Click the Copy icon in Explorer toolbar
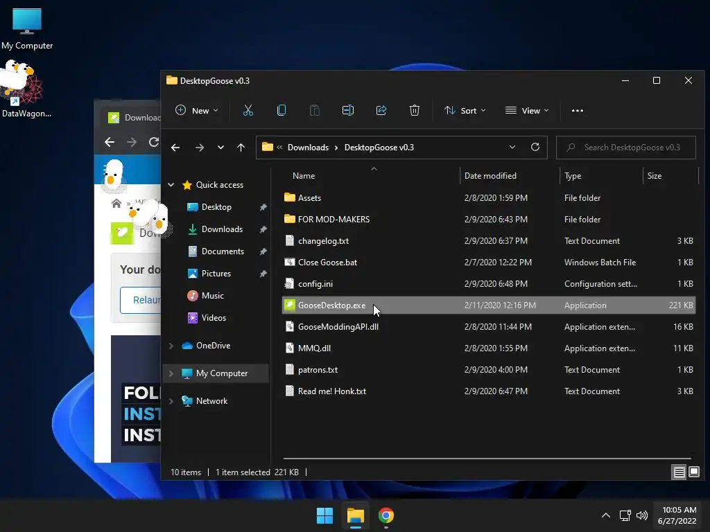Viewport: 710px width, 532px height. [x=282, y=110]
